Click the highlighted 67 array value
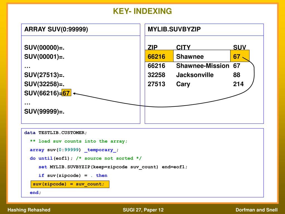 (x=66, y=93)
